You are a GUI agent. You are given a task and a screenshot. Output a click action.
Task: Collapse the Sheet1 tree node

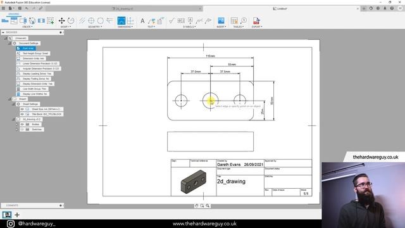click(x=9, y=99)
